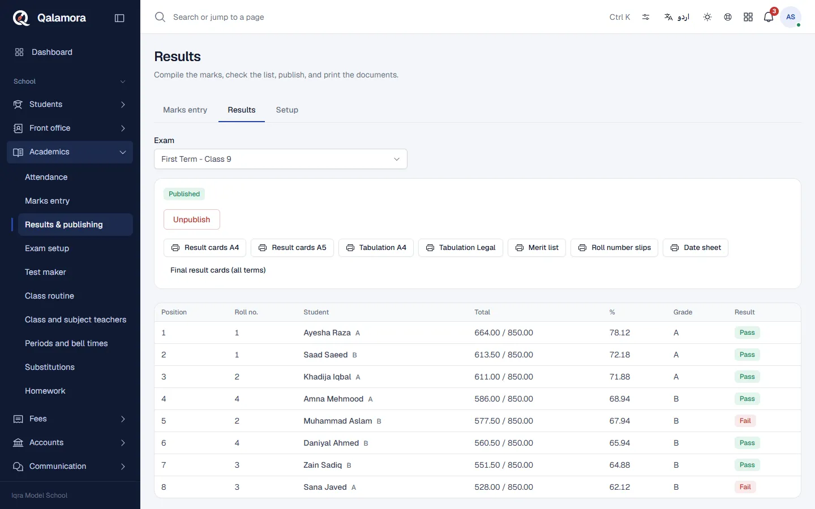This screenshot has height=509, width=815.
Task: Click the Unpublish button
Action: [x=192, y=219]
